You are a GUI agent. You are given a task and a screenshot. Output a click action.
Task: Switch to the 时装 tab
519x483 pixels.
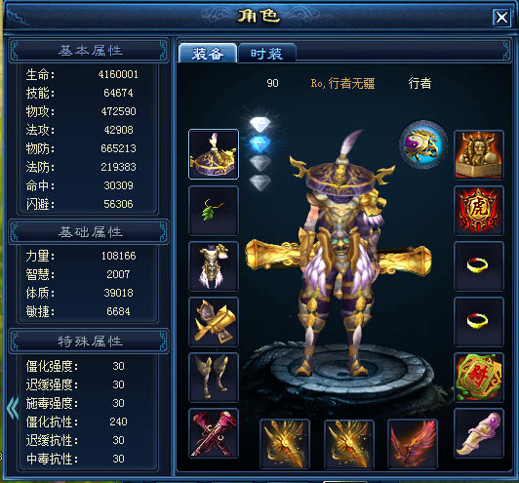(x=266, y=53)
